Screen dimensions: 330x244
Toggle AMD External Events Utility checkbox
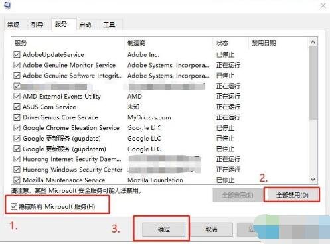17,96
